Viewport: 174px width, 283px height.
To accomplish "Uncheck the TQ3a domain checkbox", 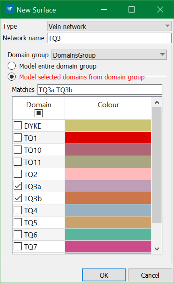I will [x=18, y=186].
